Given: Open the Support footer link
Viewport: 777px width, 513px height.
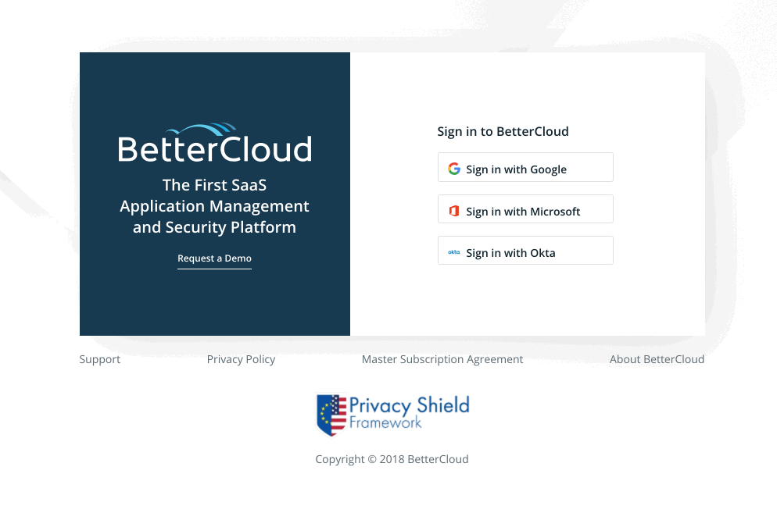Looking at the screenshot, I should click(99, 359).
